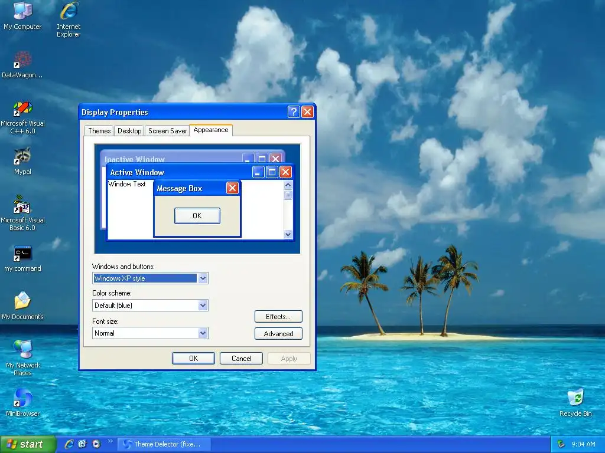Select the MiniBrowser desktop shortcut
The width and height of the screenshot is (605, 453).
(22, 403)
